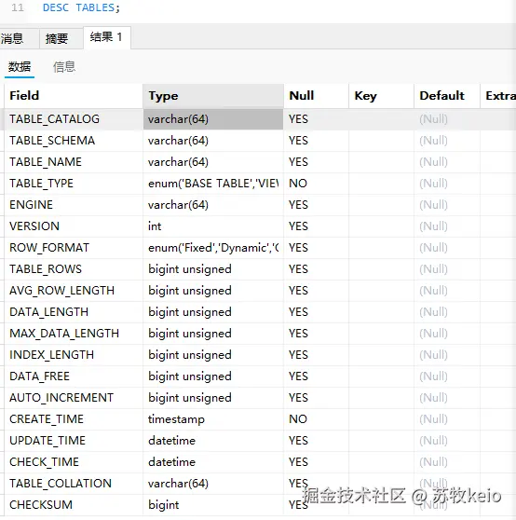Select the ROW_FORMAT field cell

(74, 248)
